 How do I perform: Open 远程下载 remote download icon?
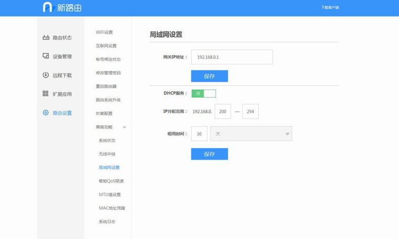coord(46,75)
